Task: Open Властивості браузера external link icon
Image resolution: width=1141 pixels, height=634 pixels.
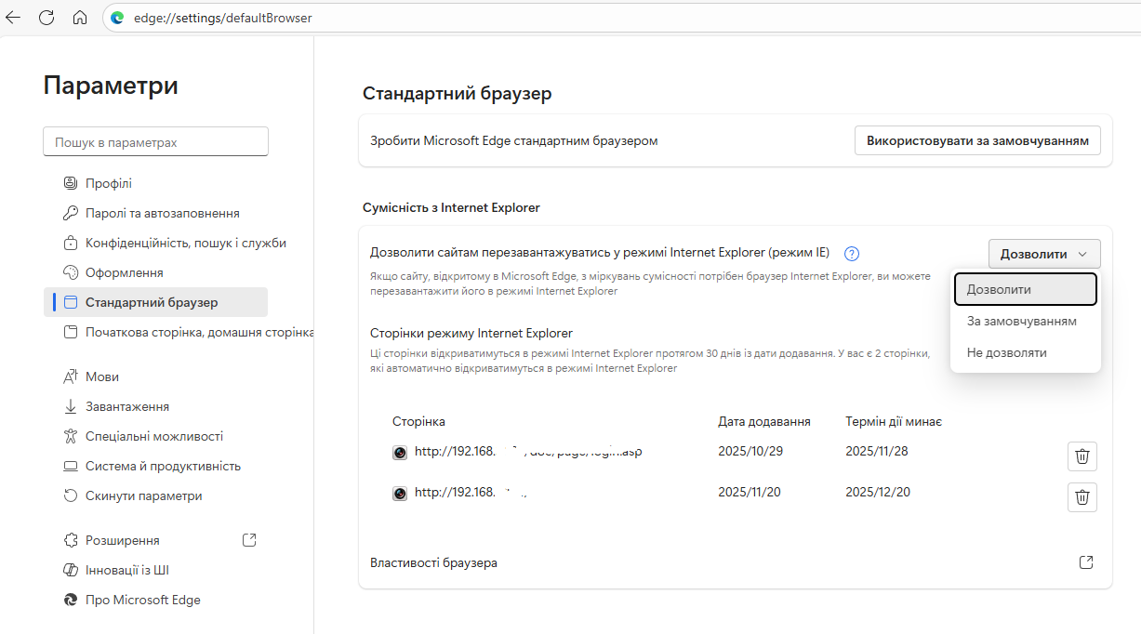Action: point(1086,562)
